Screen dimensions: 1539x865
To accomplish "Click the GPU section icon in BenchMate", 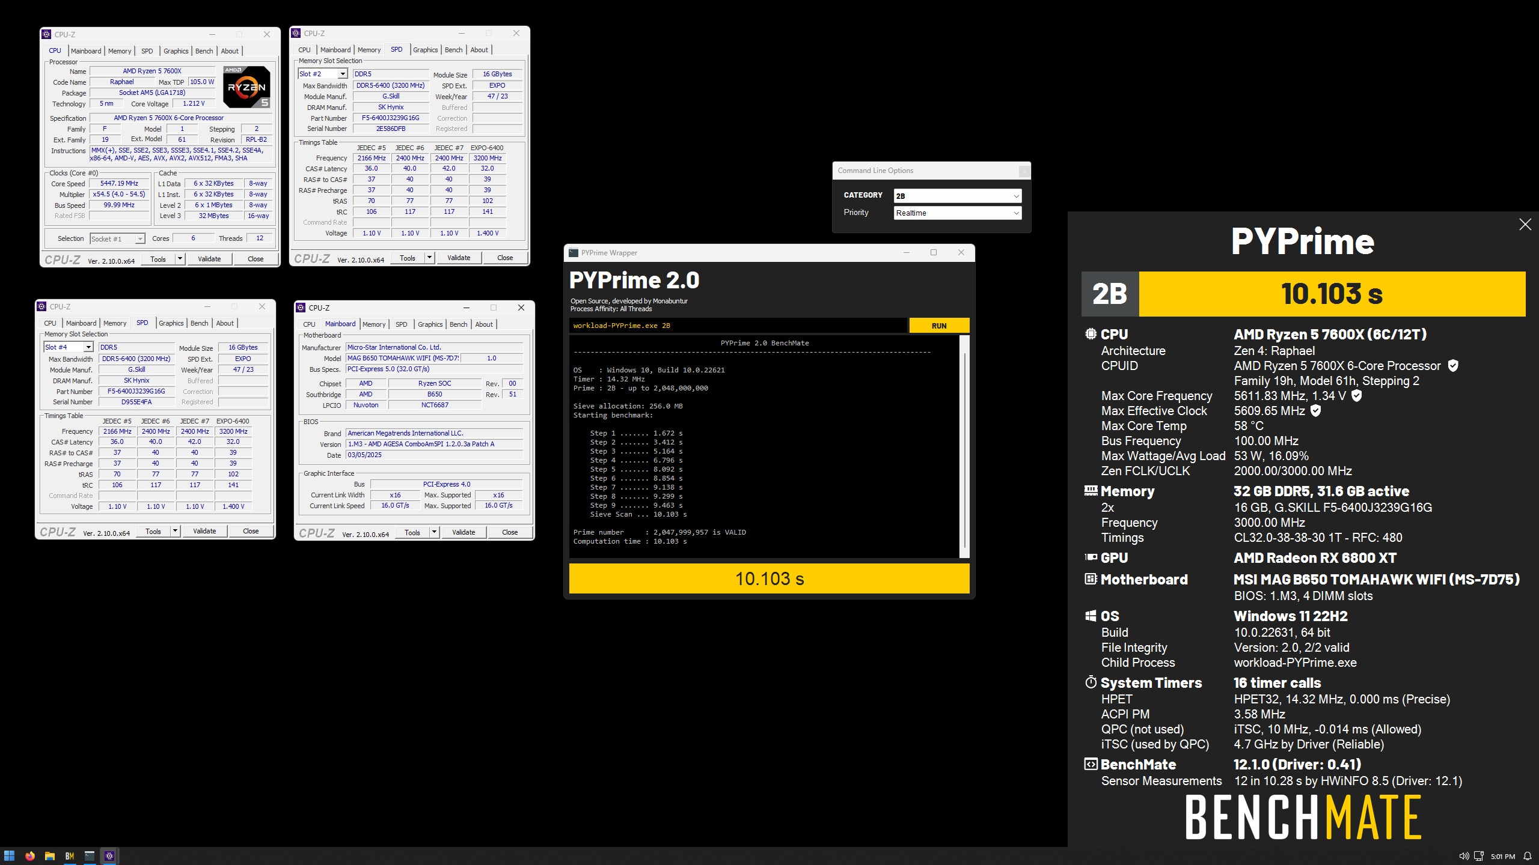I will [x=1091, y=557].
